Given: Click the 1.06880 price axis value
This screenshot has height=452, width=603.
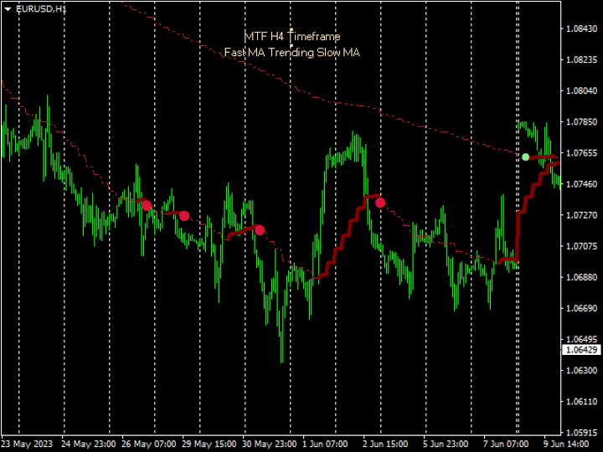Looking at the screenshot, I should [x=582, y=278].
